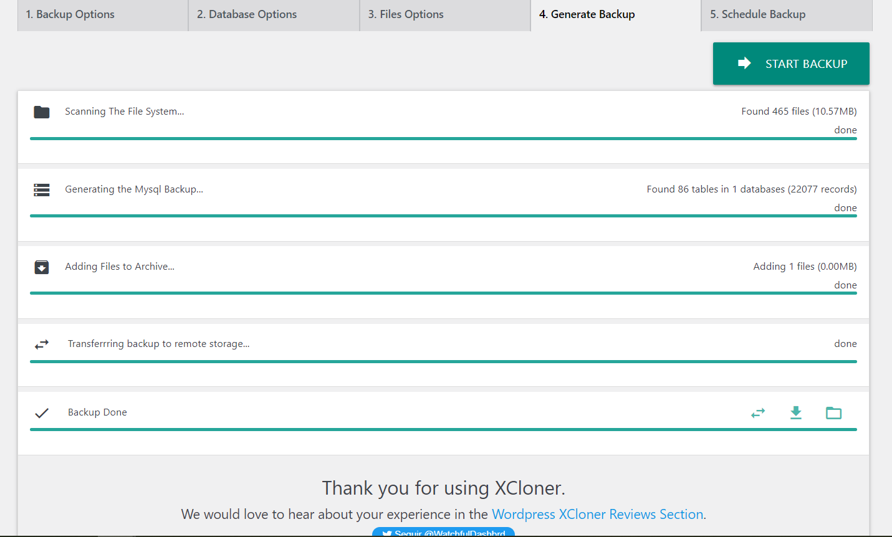
Task: Click the 'Found 465 files (10.57MB)' text
Action: [799, 112]
